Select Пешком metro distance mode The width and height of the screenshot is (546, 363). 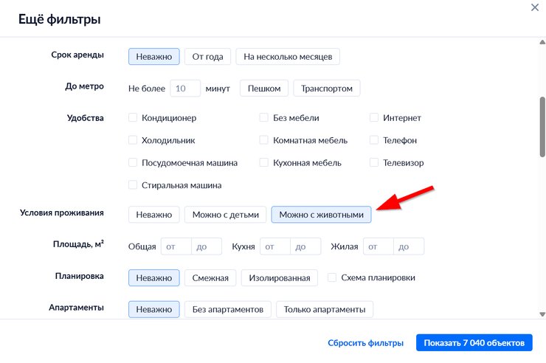[x=263, y=89]
